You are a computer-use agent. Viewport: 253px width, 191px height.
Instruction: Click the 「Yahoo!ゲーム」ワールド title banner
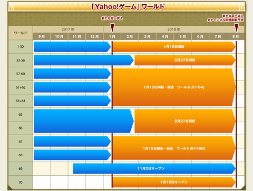point(126,7)
